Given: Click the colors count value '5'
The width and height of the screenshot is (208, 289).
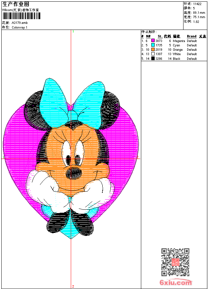Looking at the screenshot, I should [194, 8].
